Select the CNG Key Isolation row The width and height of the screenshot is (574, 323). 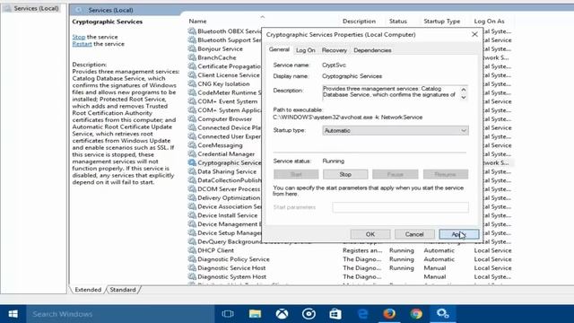pyautogui.click(x=224, y=83)
